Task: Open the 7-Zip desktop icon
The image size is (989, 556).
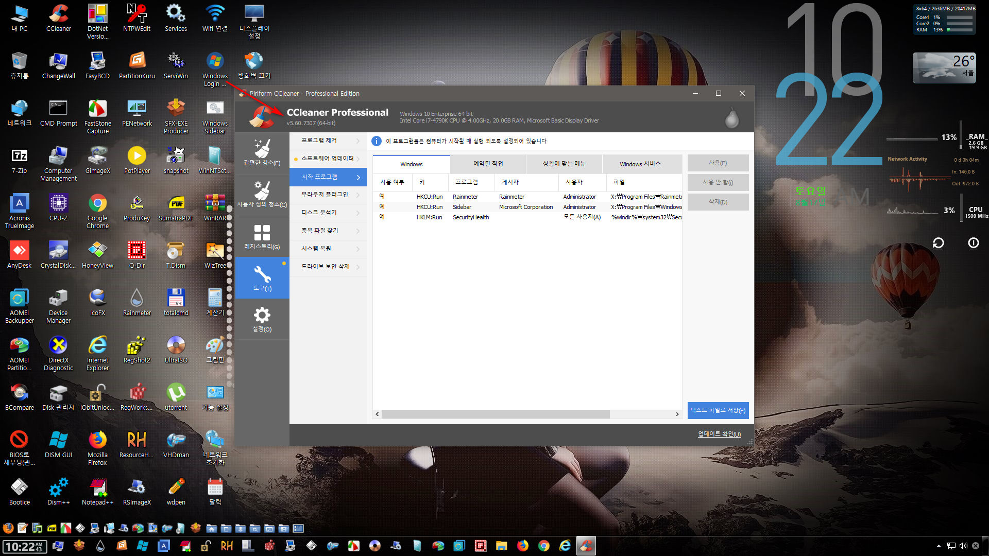Action: tap(19, 160)
